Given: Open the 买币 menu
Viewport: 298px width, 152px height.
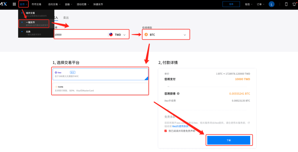Looking at the screenshot, I should 23,4.
